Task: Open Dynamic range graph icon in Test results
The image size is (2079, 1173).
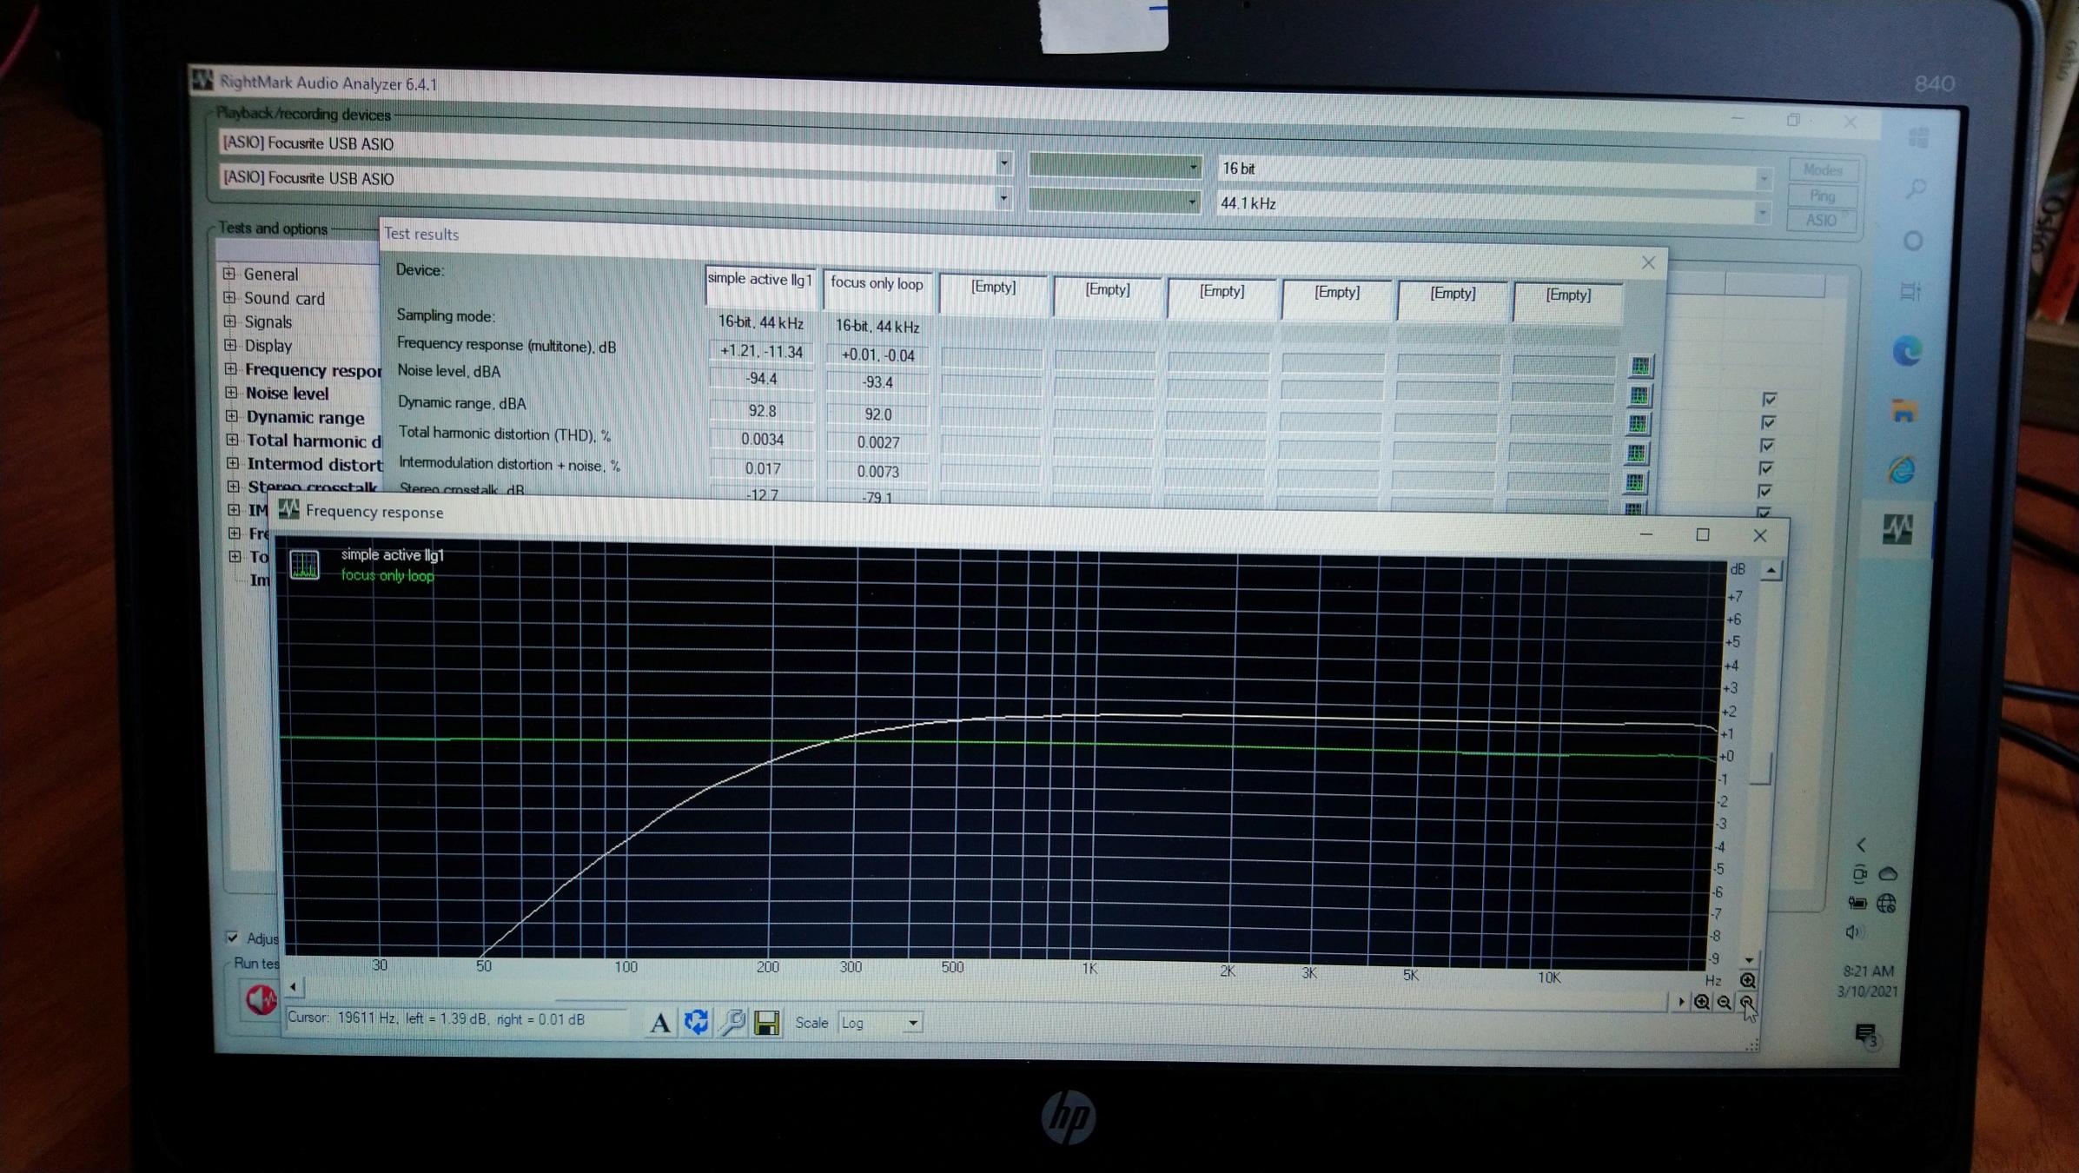Action: (1638, 424)
